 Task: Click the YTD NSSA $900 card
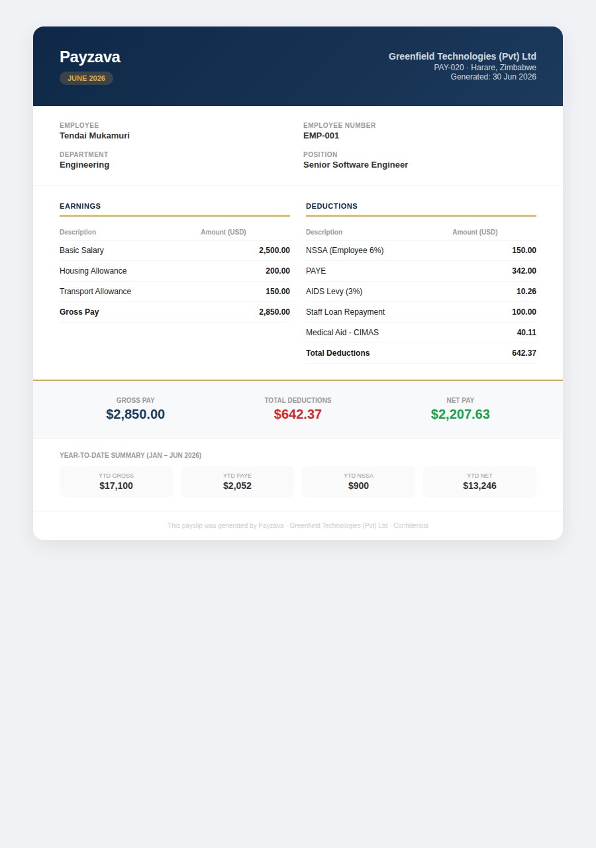(358, 482)
